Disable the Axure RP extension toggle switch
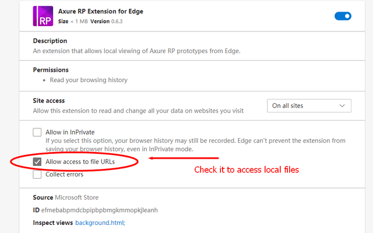The height and width of the screenshot is (233, 373). (343, 16)
